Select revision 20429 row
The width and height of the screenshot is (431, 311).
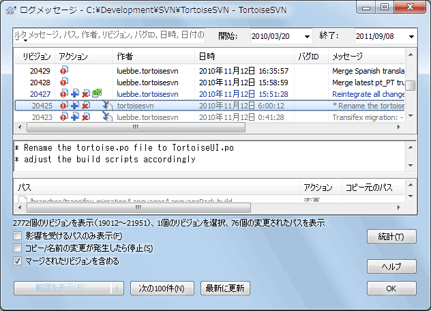[209, 71]
